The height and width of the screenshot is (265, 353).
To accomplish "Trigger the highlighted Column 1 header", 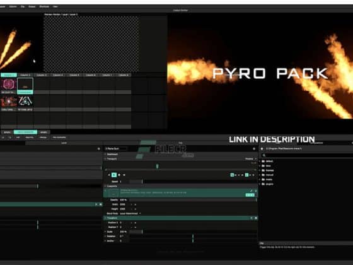I will point(9,75).
